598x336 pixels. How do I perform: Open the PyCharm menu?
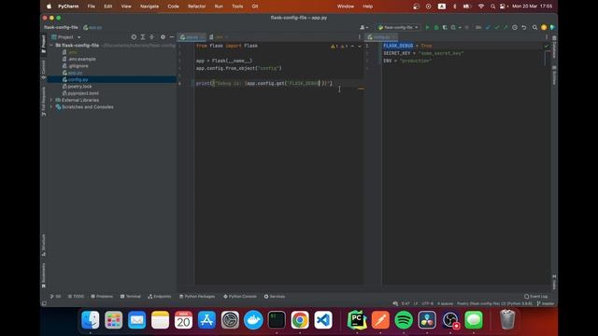click(x=68, y=7)
